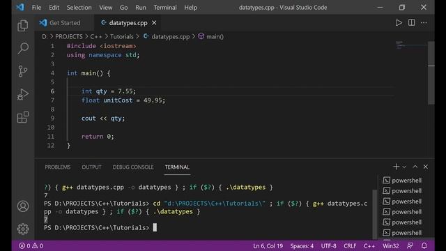Place cursor on line 9 cout statement
The width and height of the screenshot is (446, 251).
103,119
